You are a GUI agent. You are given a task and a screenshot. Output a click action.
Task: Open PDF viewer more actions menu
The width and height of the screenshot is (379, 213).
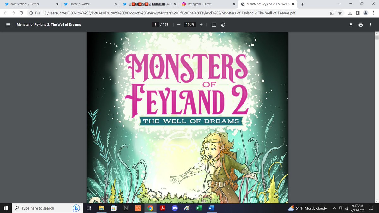coord(370,25)
